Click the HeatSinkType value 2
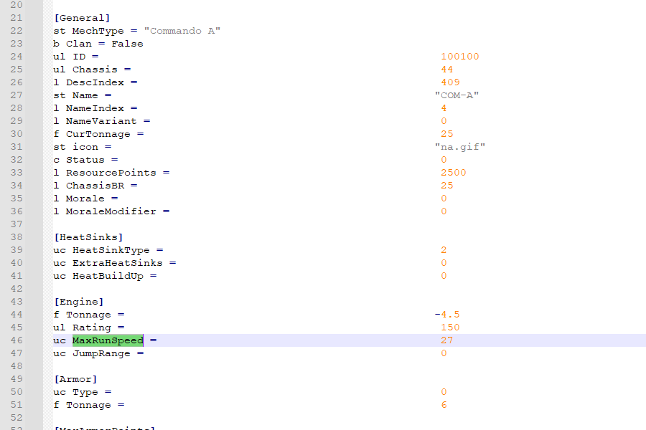Viewport: 646px width, 430px height. pyautogui.click(x=444, y=250)
